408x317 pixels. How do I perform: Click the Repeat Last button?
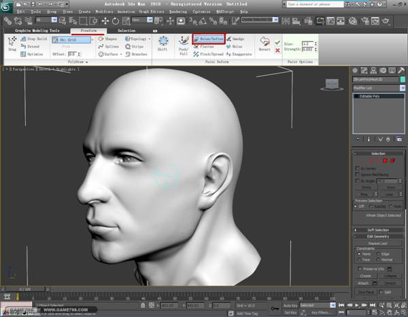(x=378, y=243)
